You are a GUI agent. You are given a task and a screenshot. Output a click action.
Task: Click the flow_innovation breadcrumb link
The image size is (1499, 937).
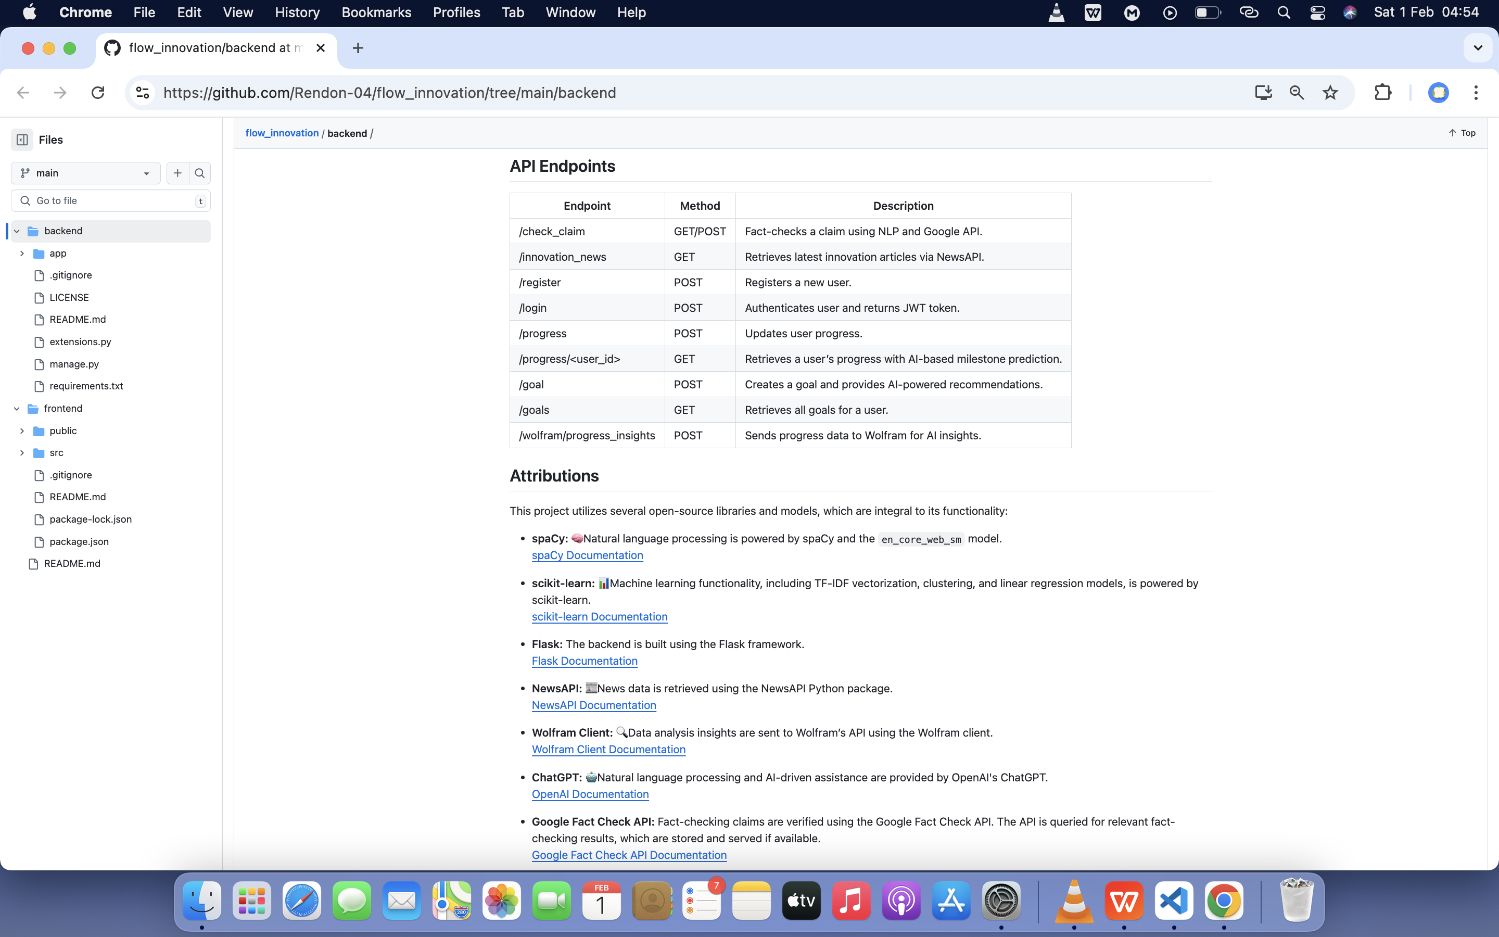pyautogui.click(x=282, y=133)
